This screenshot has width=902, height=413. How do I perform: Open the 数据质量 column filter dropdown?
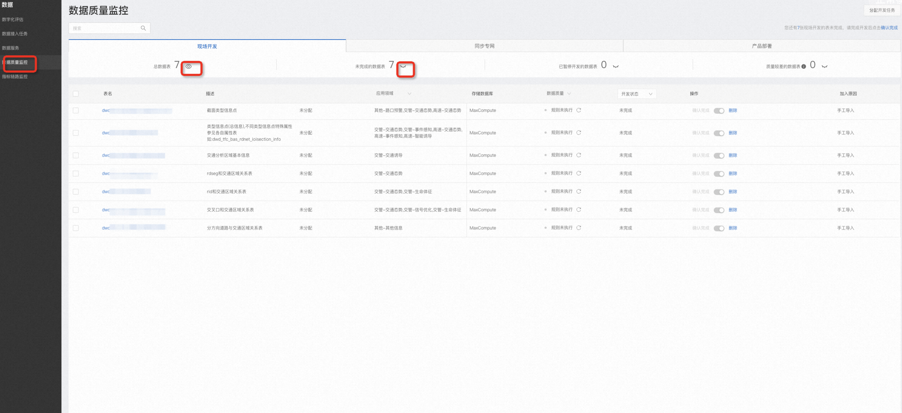[x=569, y=94]
